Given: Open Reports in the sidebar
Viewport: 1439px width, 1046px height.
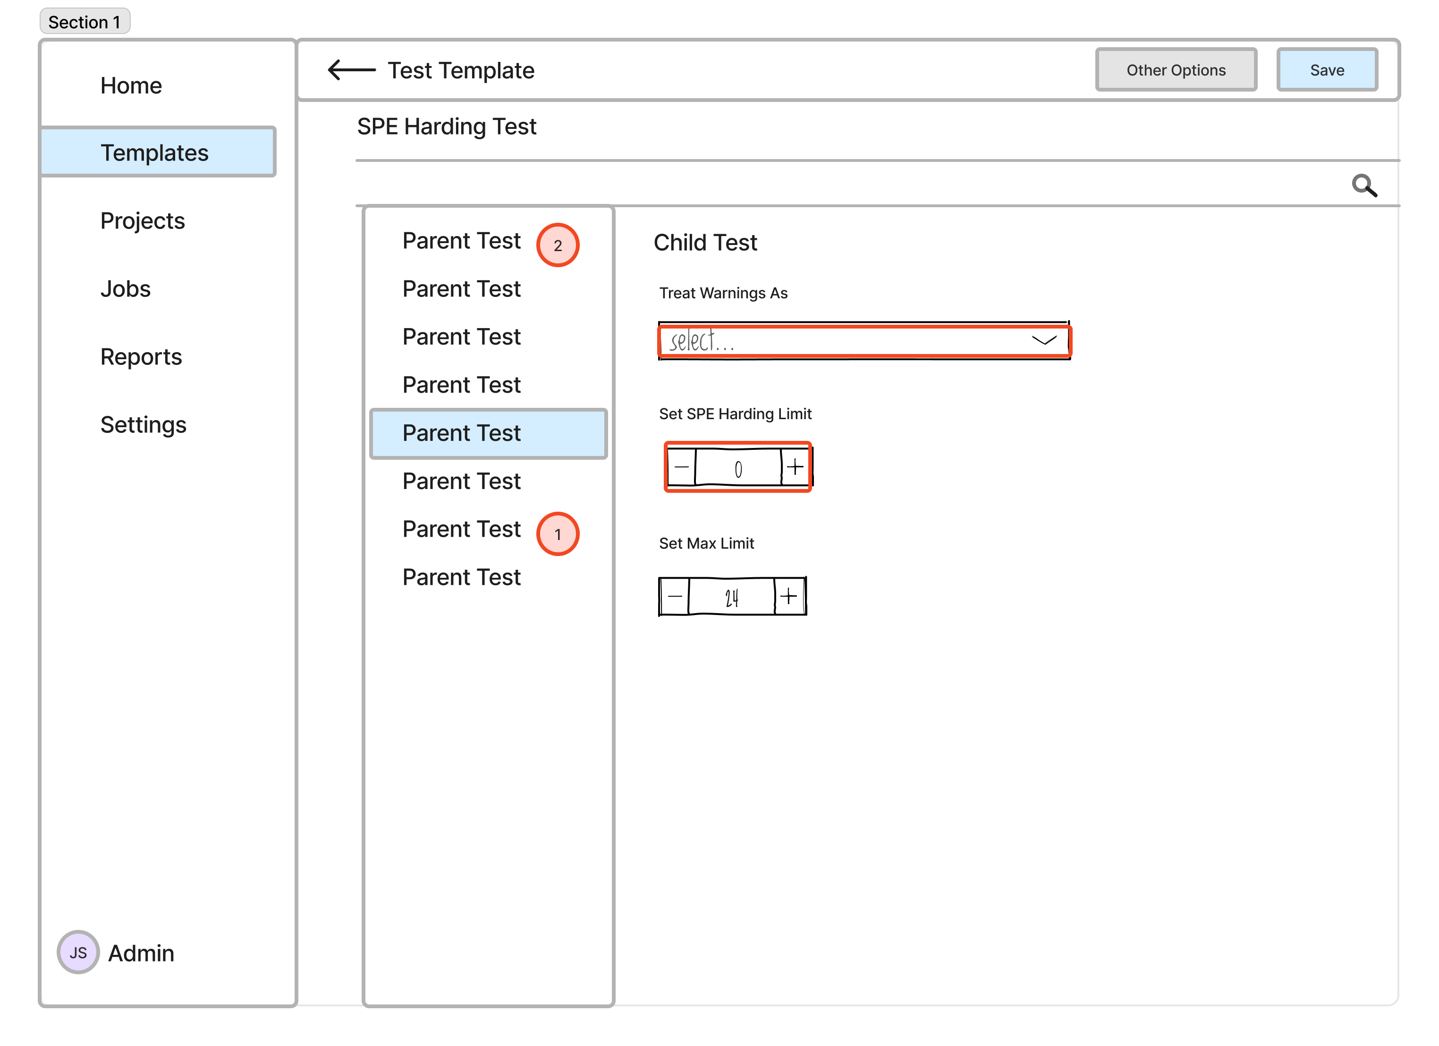Looking at the screenshot, I should 142,356.
